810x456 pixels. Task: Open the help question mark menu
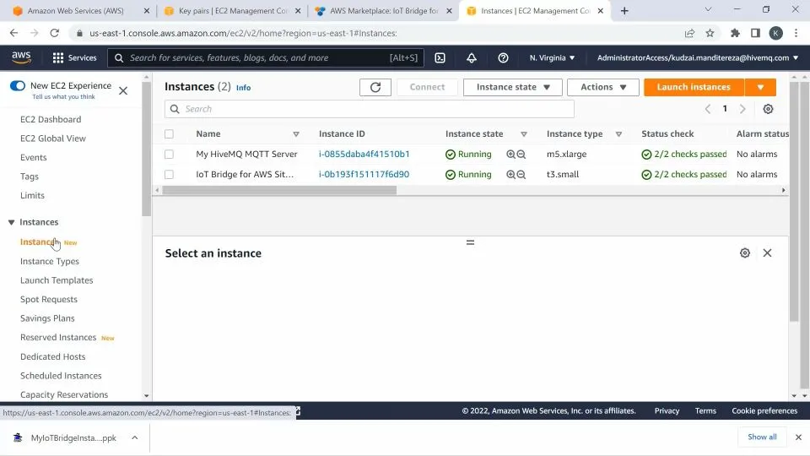coord(503,58)
